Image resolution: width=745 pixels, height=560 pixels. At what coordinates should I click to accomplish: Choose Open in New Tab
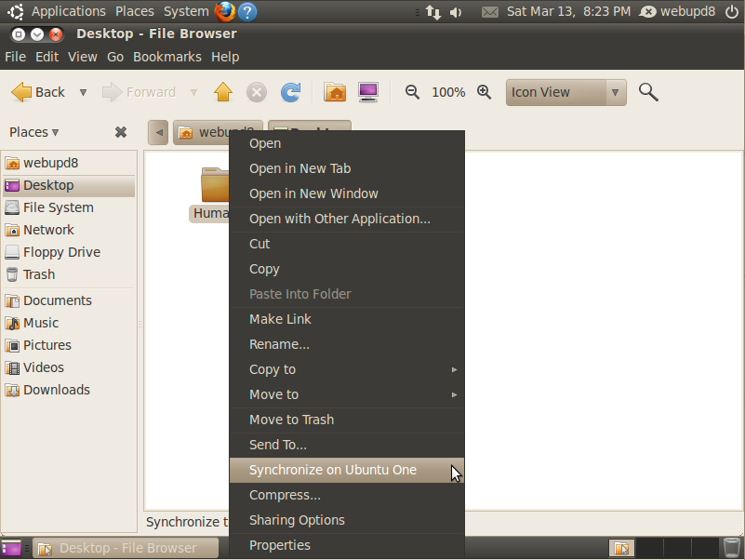tap(347, 168)
